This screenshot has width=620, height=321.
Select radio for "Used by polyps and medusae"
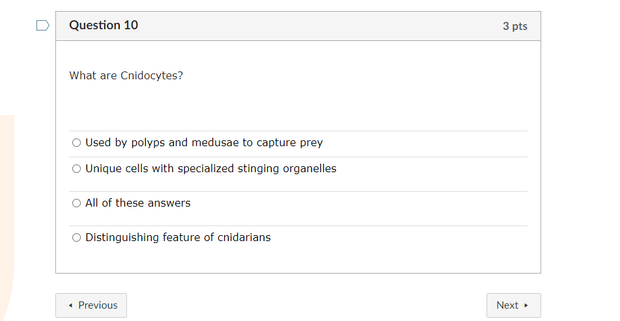(77, 143)
